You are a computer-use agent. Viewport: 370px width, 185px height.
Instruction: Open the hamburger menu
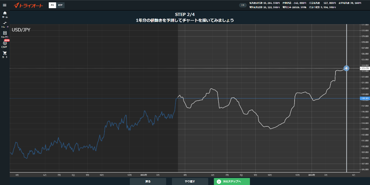point(4,5)
